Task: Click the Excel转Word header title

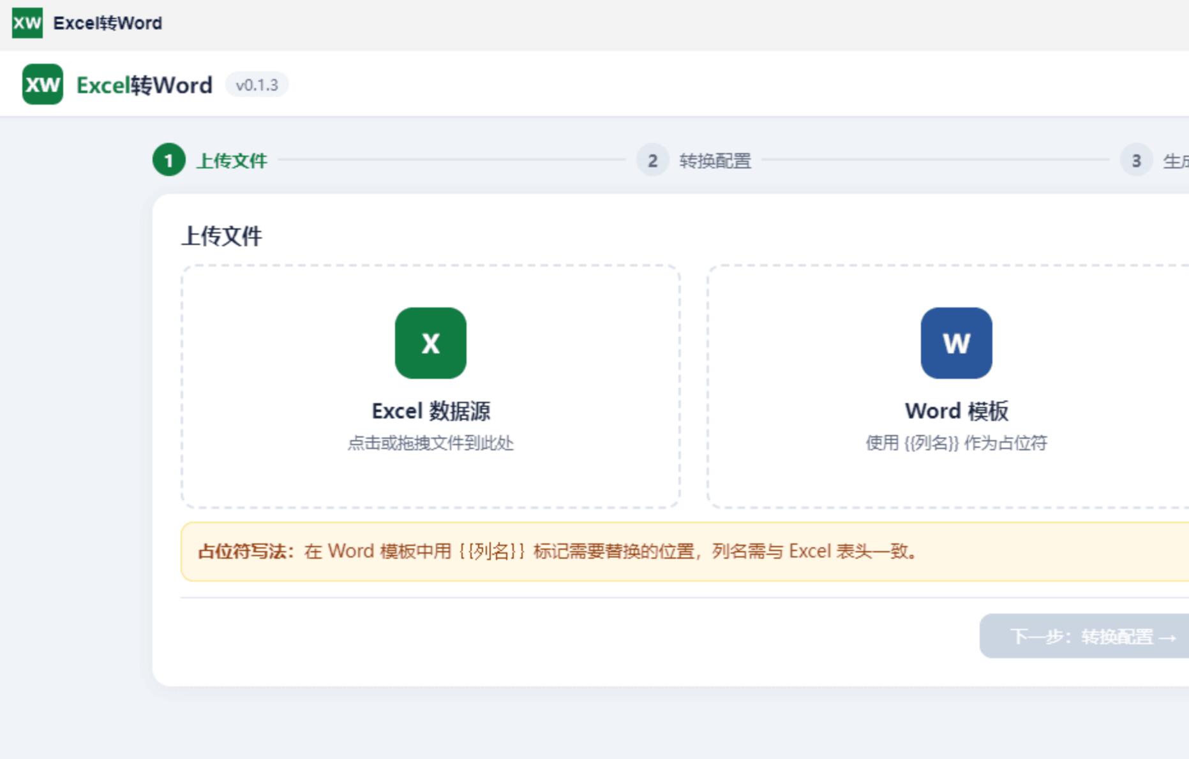Action: click(144, 85)
